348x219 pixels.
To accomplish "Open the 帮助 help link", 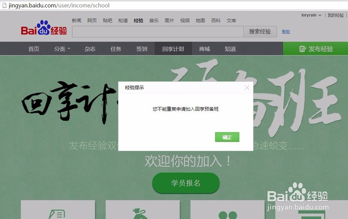I will coord(286,32).
